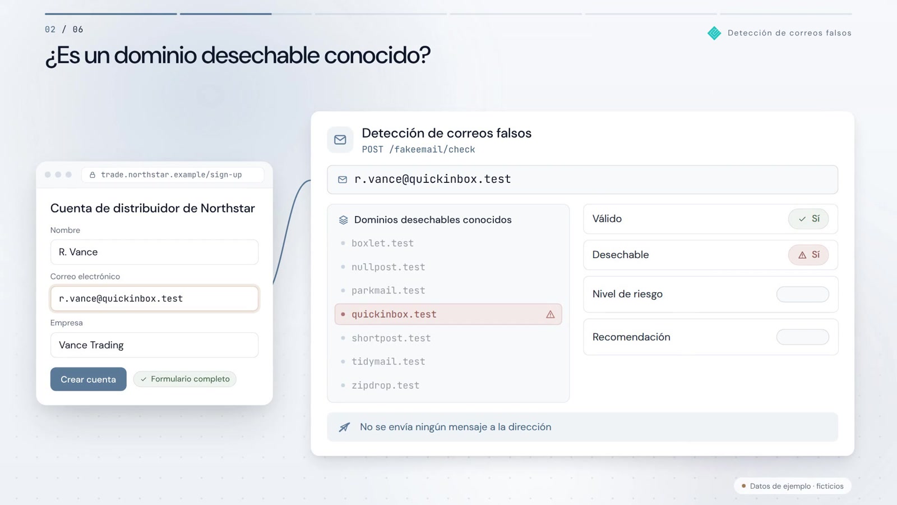Viewport: 897px width, 505px height.
Task: Click the checkmark icon in Formulario completo badge
Action: [144, 379]
